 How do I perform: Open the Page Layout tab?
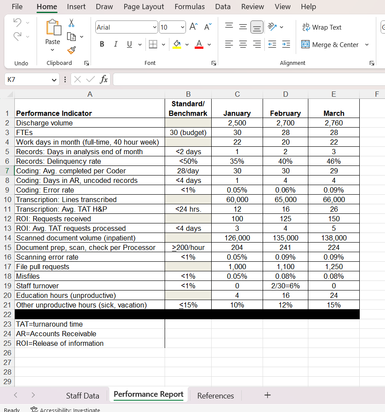[x=144, y=7]
